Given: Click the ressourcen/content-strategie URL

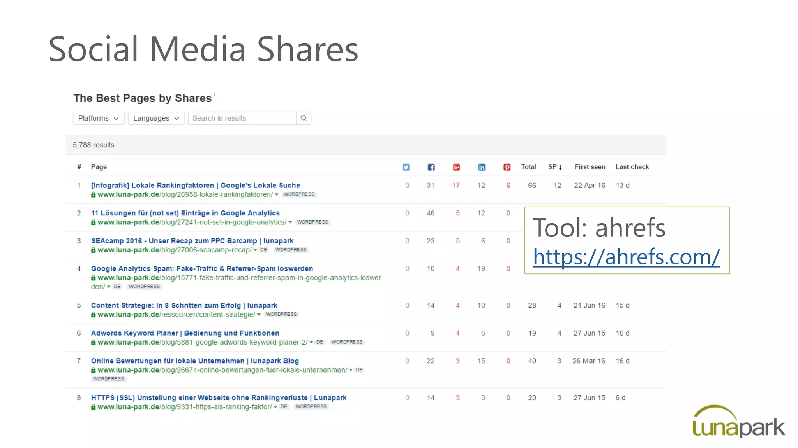Looking at the screenshot, I should [177, 315].
